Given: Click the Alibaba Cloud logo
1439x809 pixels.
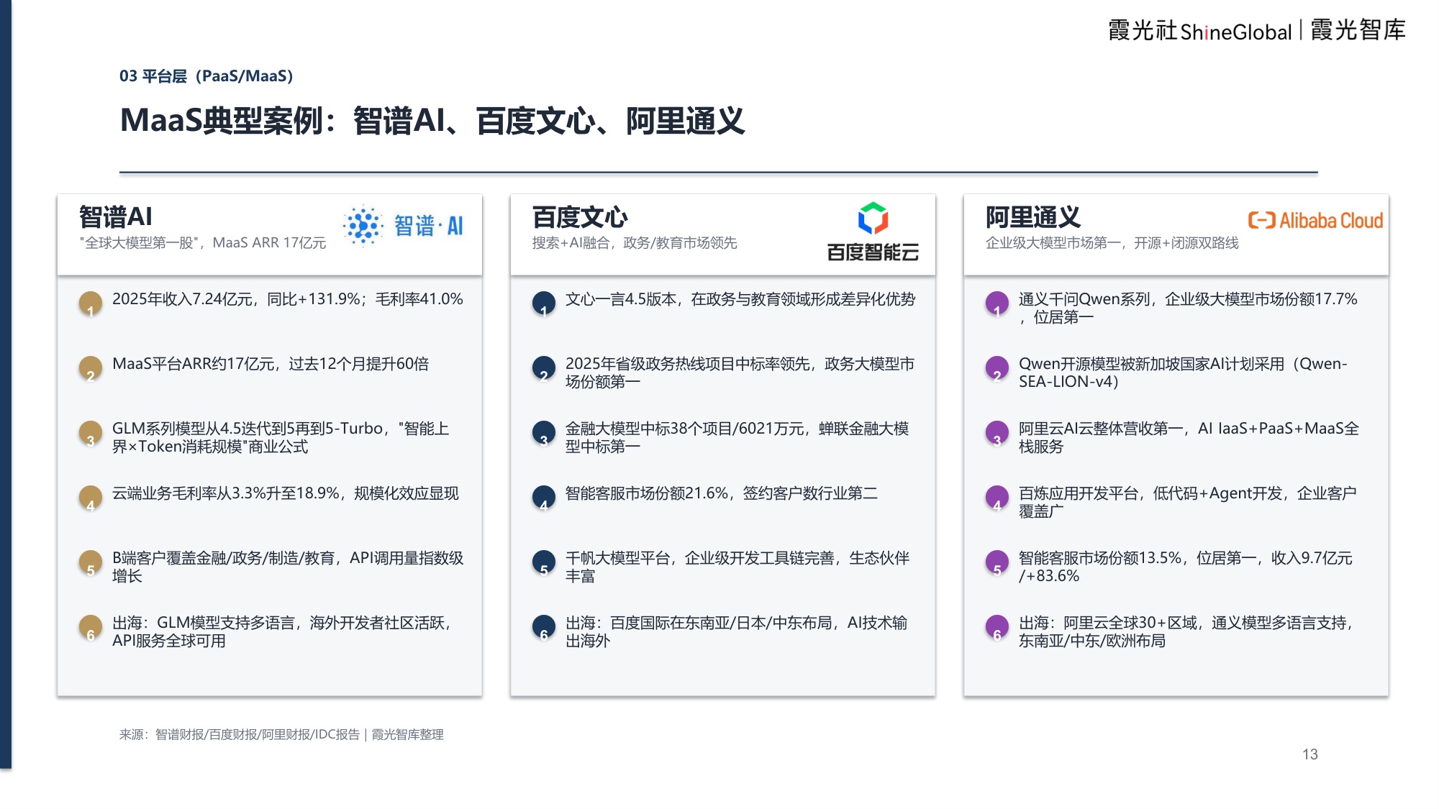Looking at the screenshot, I should click(1315, 220).
